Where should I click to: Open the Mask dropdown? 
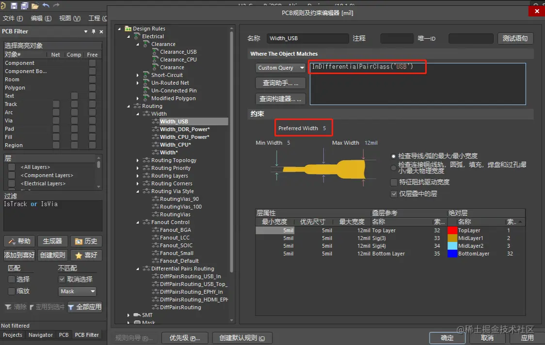pos(77,291)
